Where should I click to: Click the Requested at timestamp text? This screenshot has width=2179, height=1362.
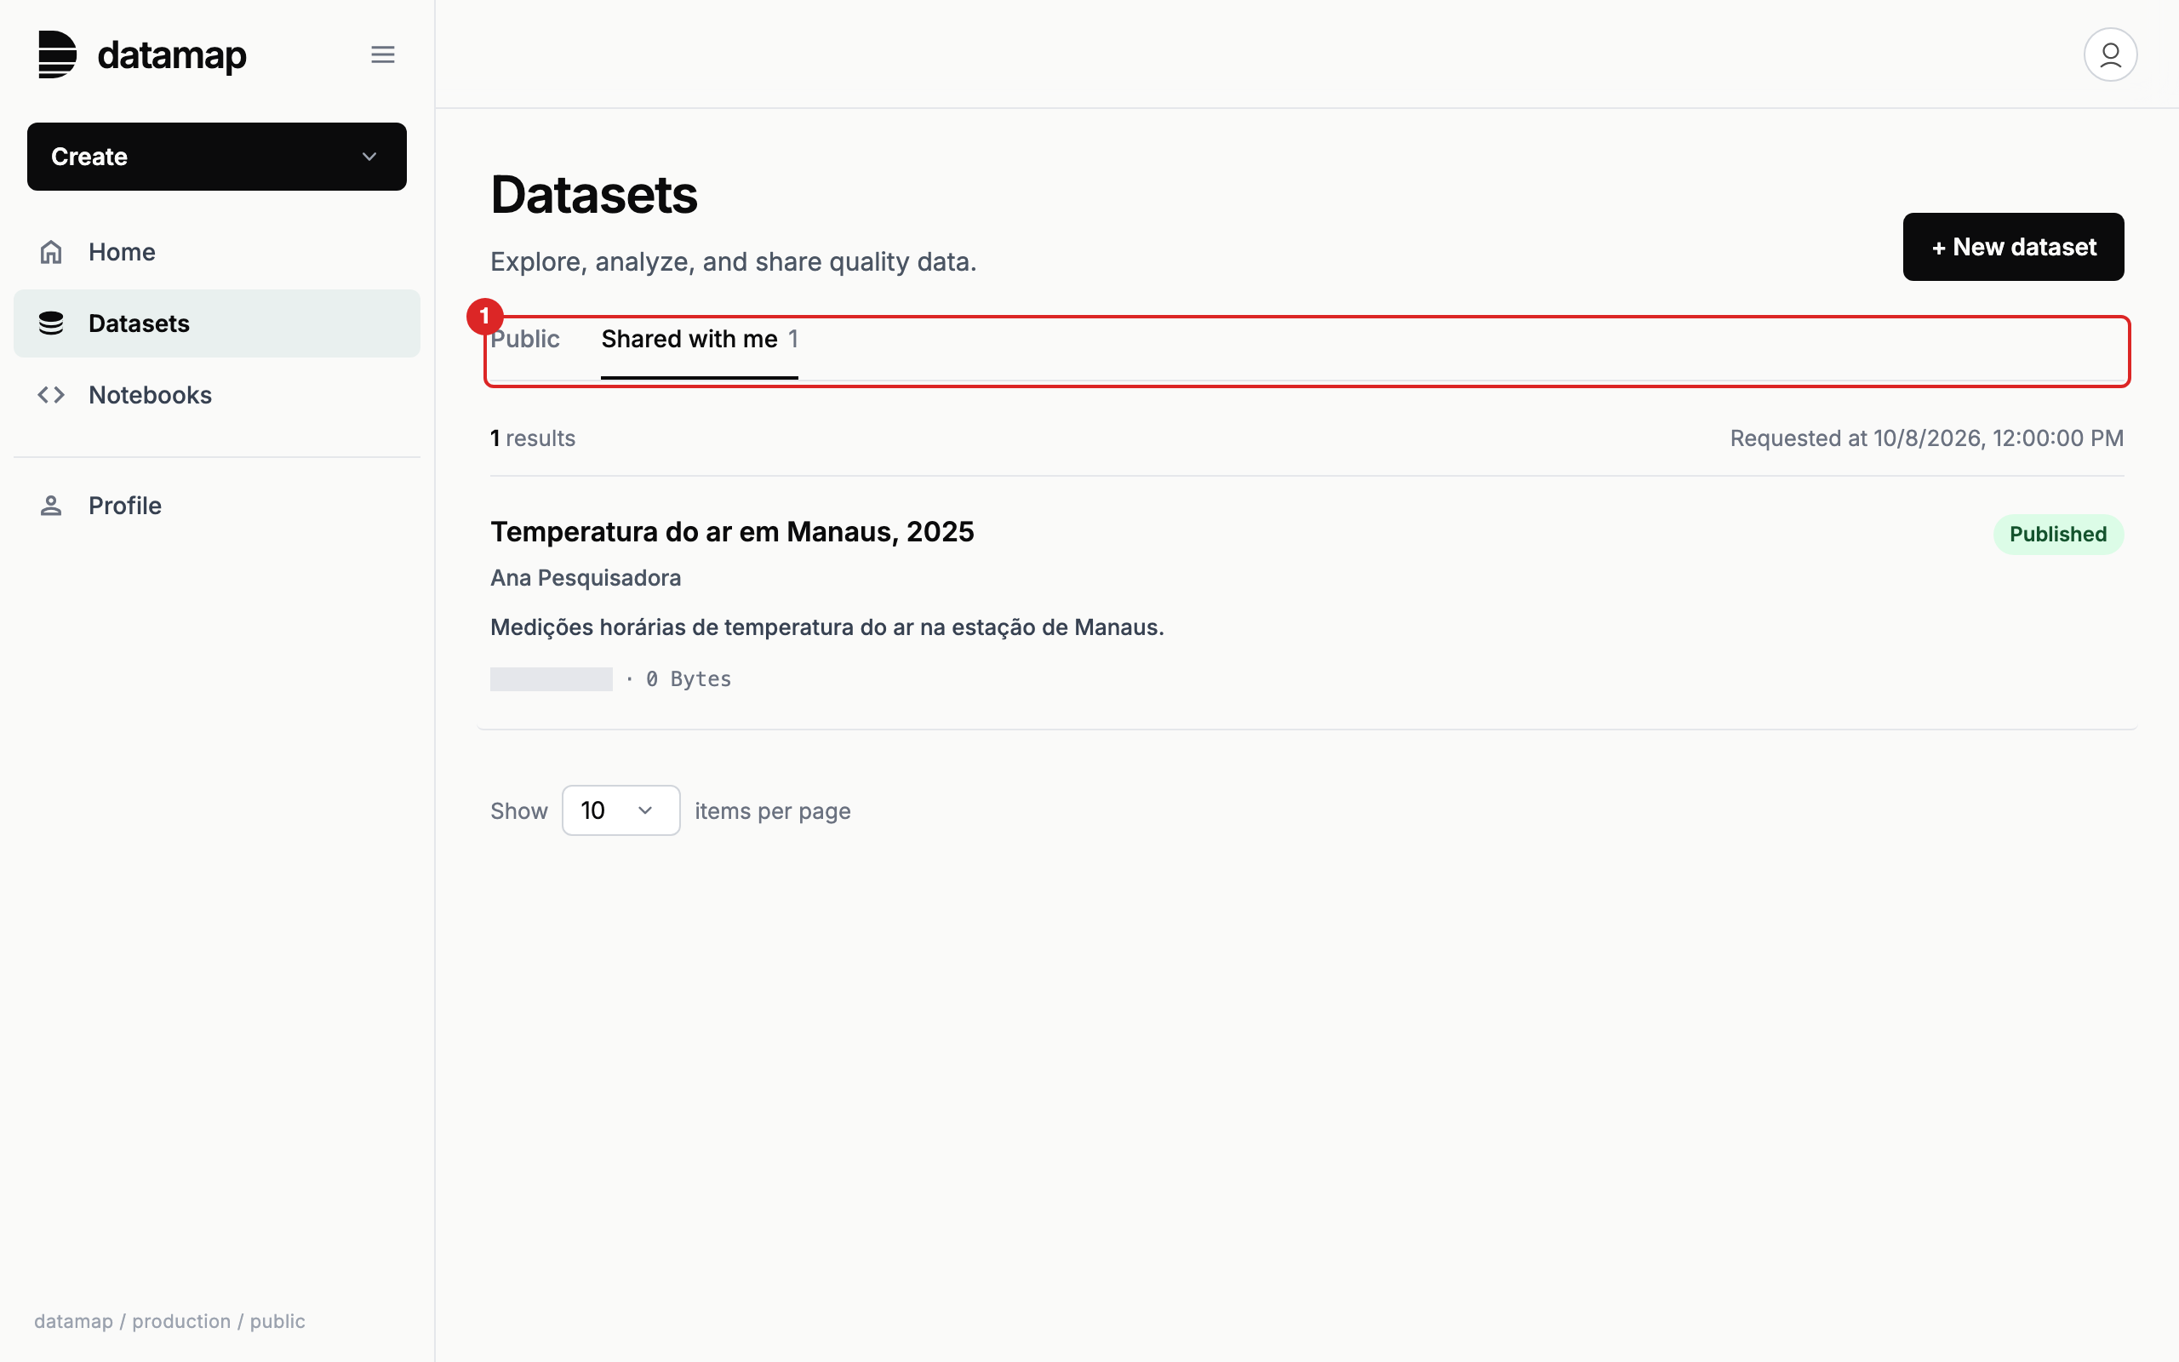point(1927,438)
